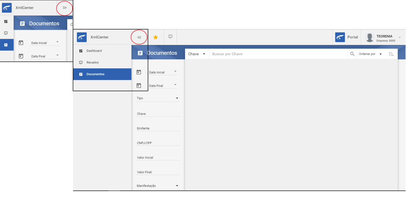Click the yellow favorites star icon
Screen dimensions: 407x209
[x=156, y=37]
